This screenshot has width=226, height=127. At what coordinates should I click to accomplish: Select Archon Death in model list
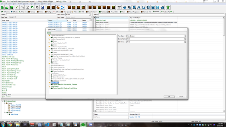(6, 81)
